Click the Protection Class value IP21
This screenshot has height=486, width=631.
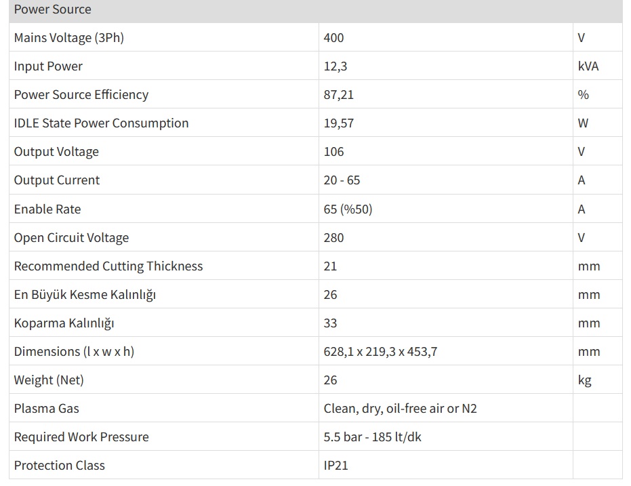[x=336, y=466]
